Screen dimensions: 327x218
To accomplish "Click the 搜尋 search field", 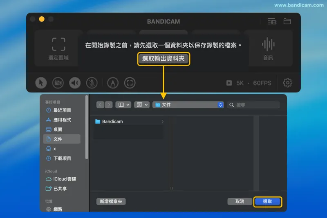I will coord(253,105).
